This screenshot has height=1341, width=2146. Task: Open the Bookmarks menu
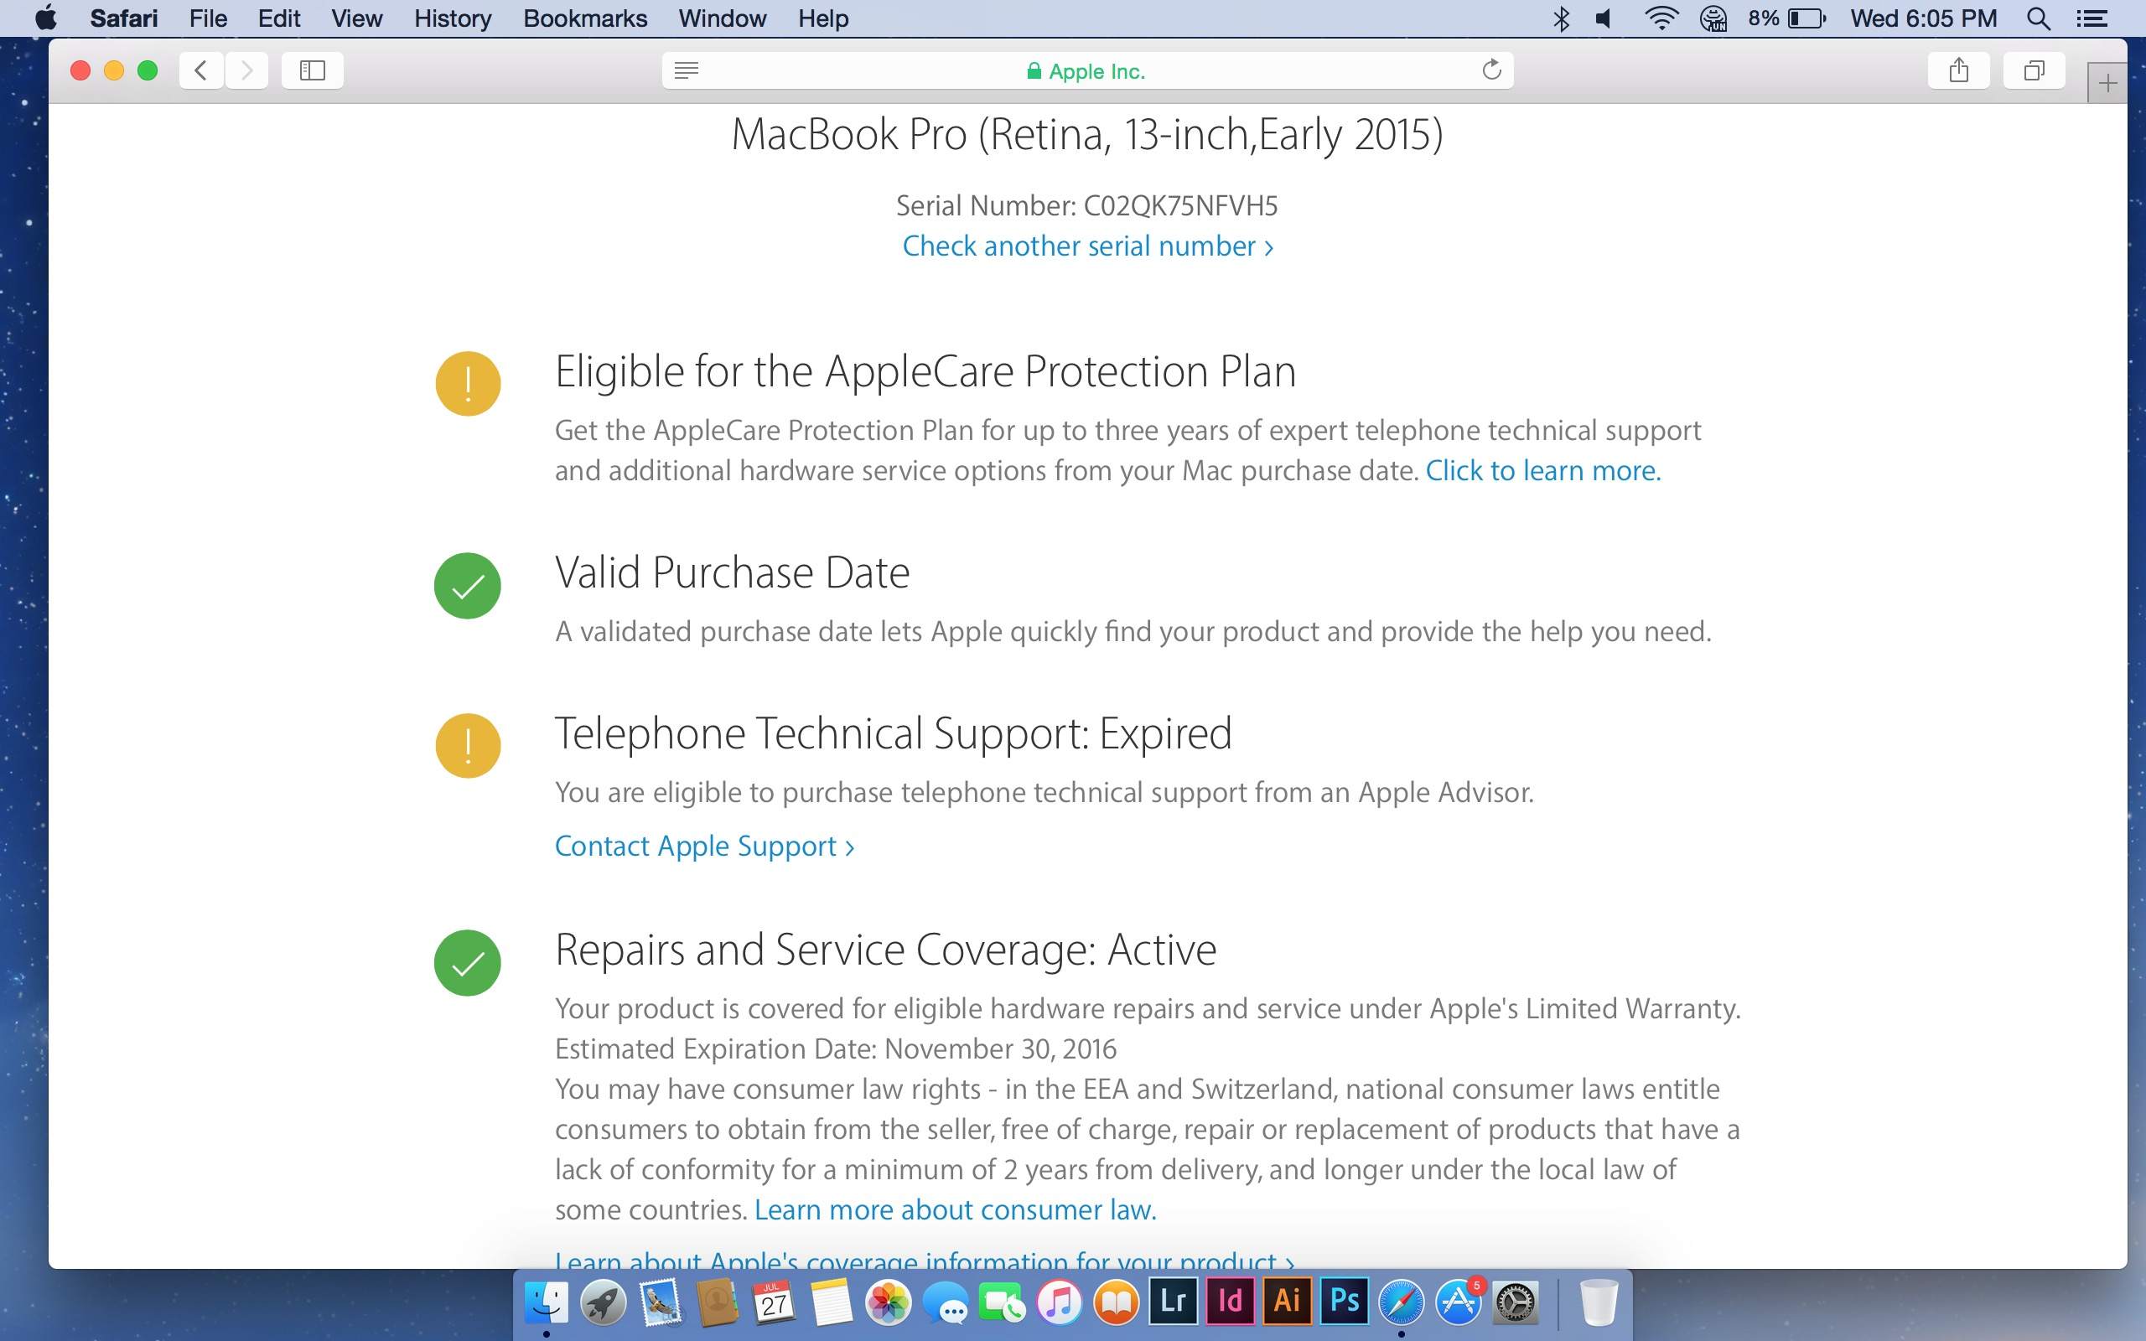click(x=585, y=18)
